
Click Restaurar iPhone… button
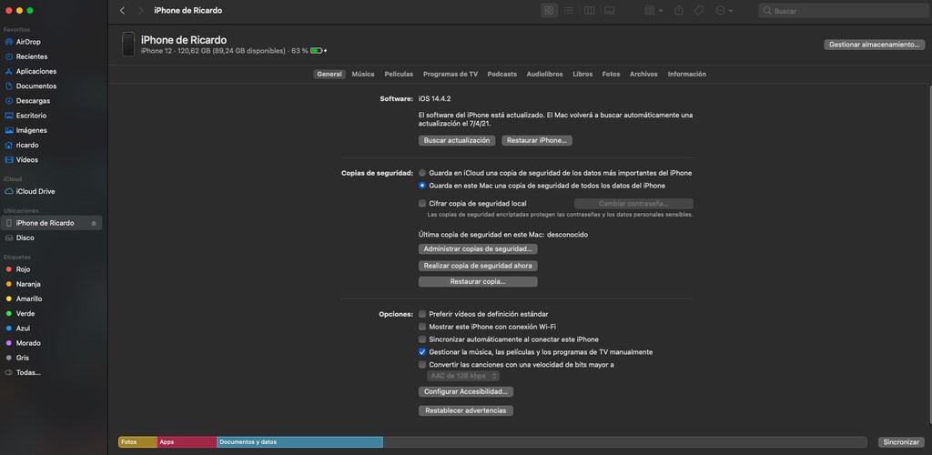[537, 141]
